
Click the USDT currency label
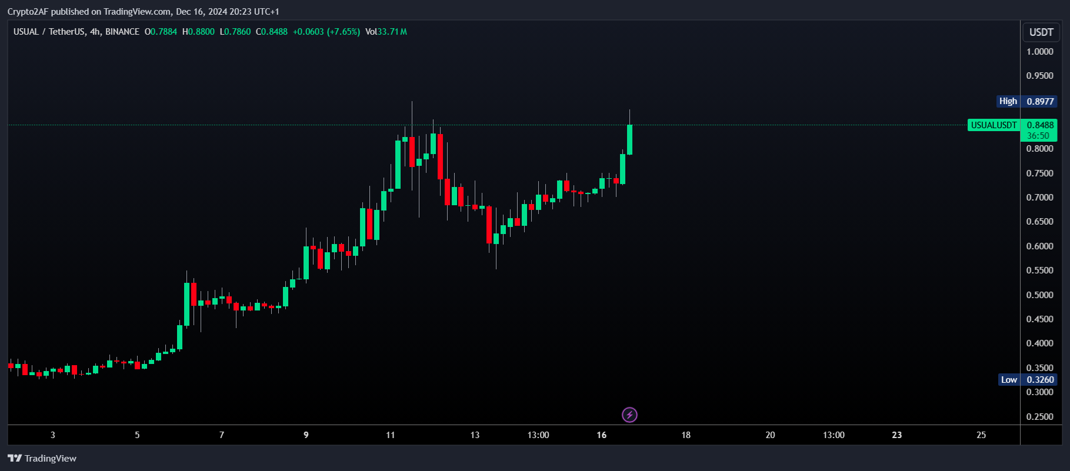click(x=1041, y=32)
